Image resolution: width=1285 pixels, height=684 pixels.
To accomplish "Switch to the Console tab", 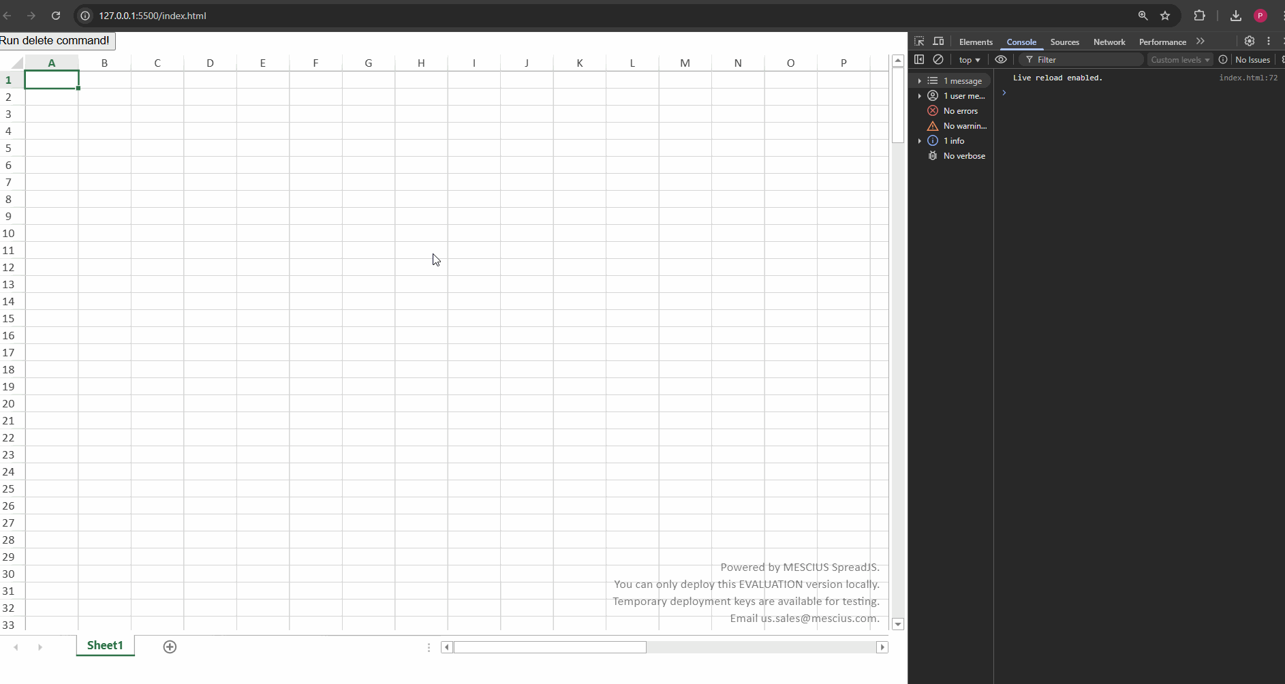I will click(1021, 42).
